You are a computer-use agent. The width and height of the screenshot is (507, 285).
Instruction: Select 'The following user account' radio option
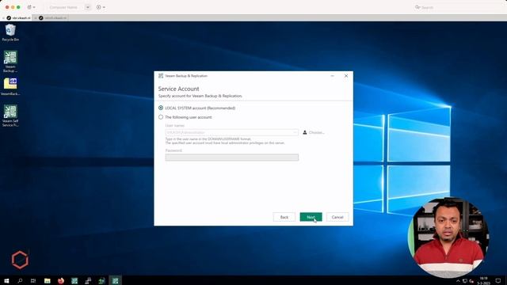(161, 117)
